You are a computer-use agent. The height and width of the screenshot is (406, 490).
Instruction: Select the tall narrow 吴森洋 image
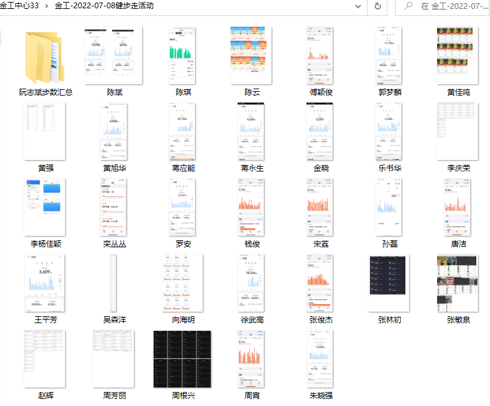[x=114, y=283]
